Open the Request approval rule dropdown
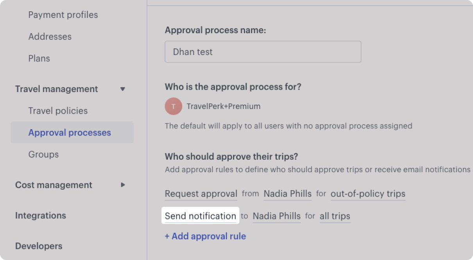The height and width of the screenshot is (260, 473). click(x=201, y=194)
